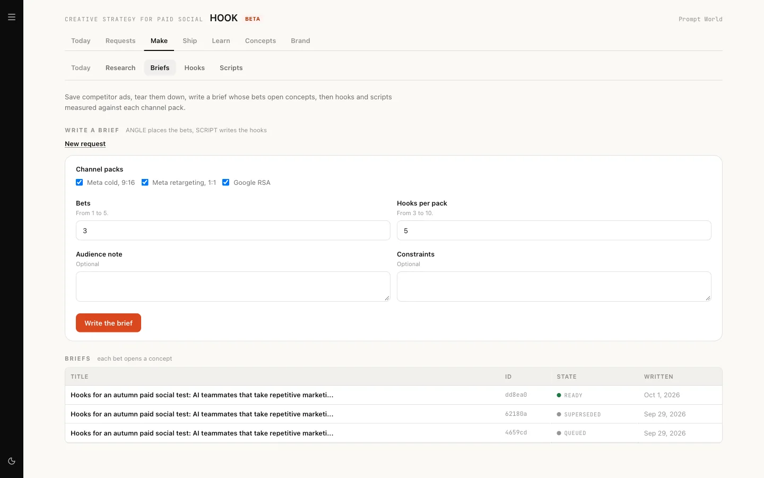Select the Today sub-tab under Make

(x=81, y=68)
